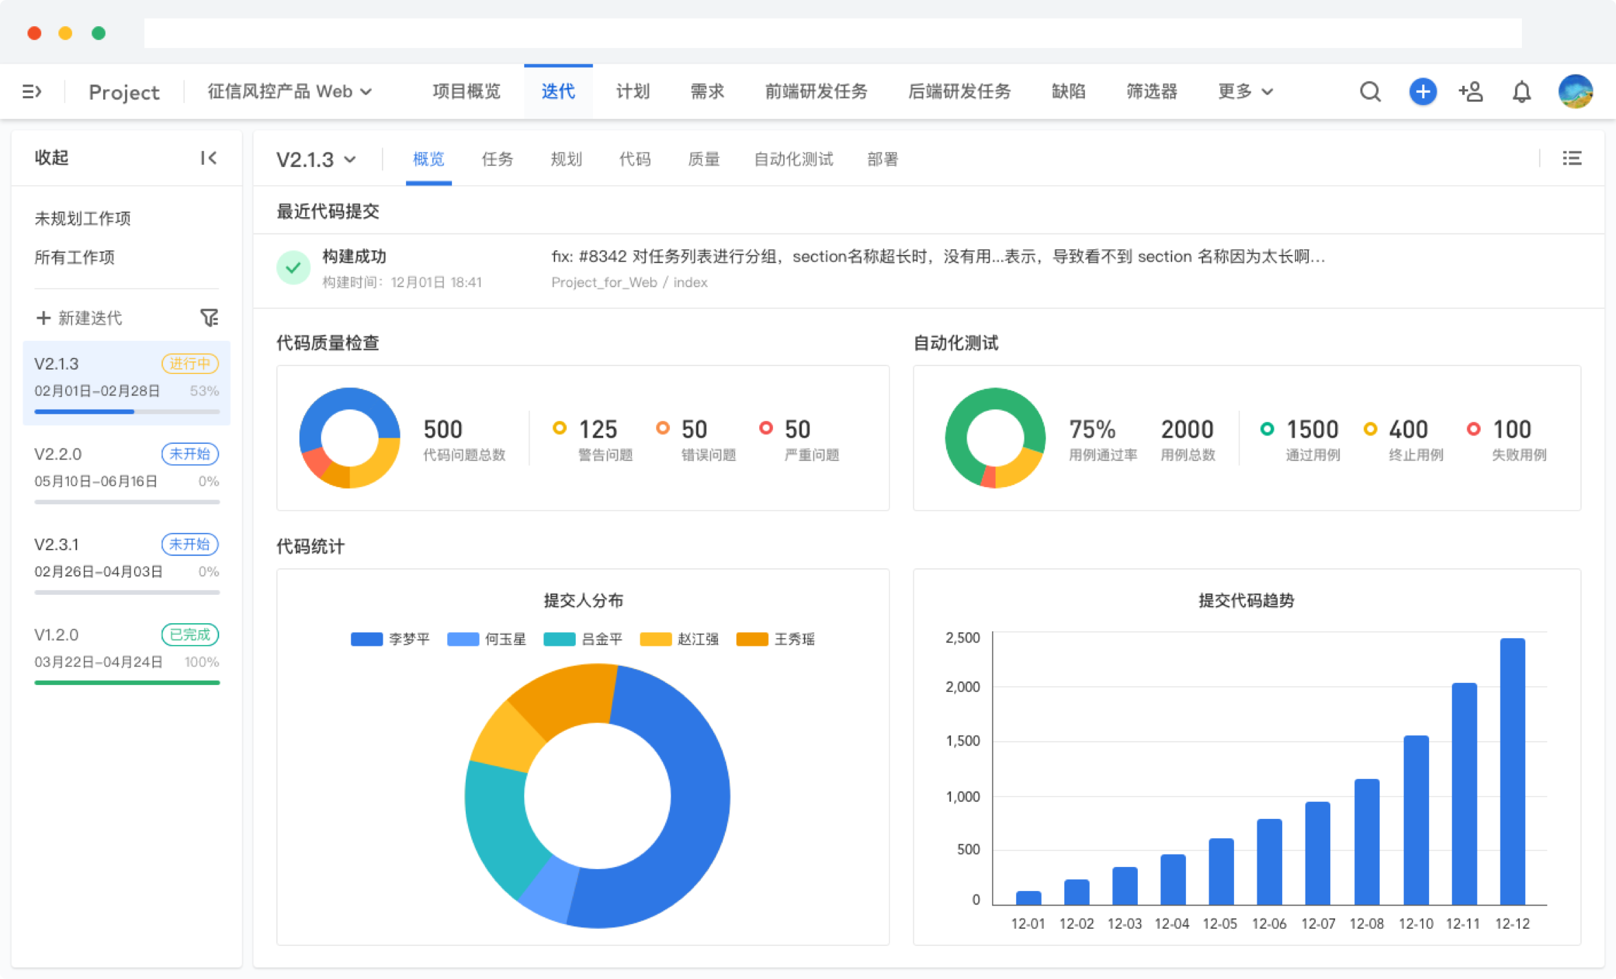Click the 终止用例 yellow ring indicator

pos(1370,429)
